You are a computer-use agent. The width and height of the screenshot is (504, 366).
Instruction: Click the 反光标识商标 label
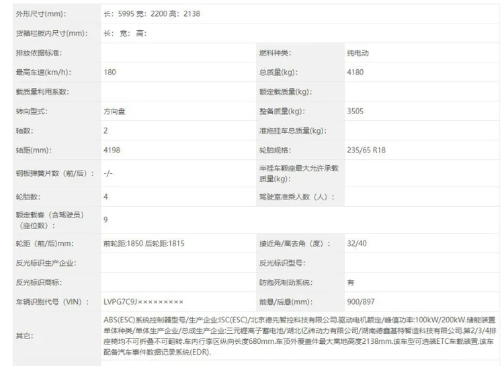(39, 283)
